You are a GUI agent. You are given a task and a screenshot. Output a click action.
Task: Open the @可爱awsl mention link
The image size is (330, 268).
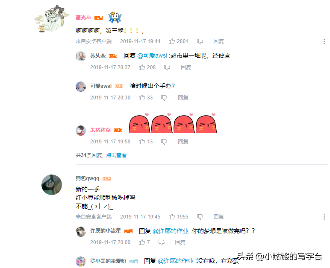click(x=152, y=55)
